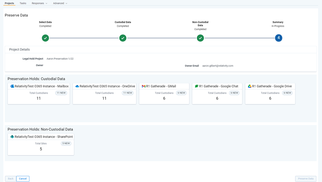Image resolution: width=322 pixels, height=182 pixels.
Task: Select the RelativityTest O365 Instance - OneDrive title
Action: coord(107,86)
